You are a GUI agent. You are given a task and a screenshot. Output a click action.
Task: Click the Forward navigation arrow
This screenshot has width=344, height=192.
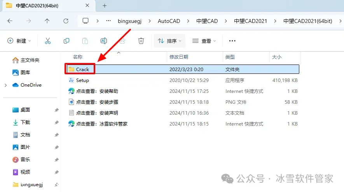coord(28,21)
